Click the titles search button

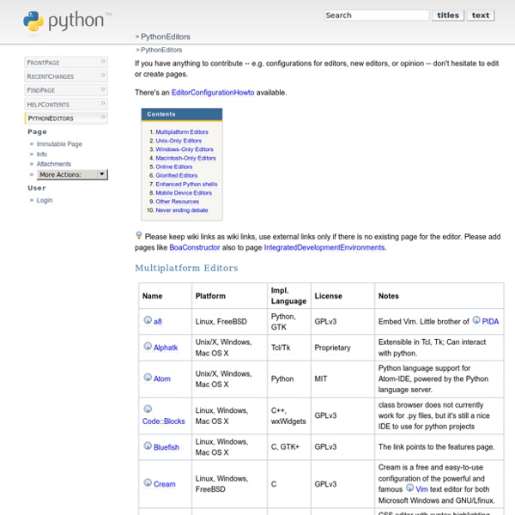coord(448,15)
